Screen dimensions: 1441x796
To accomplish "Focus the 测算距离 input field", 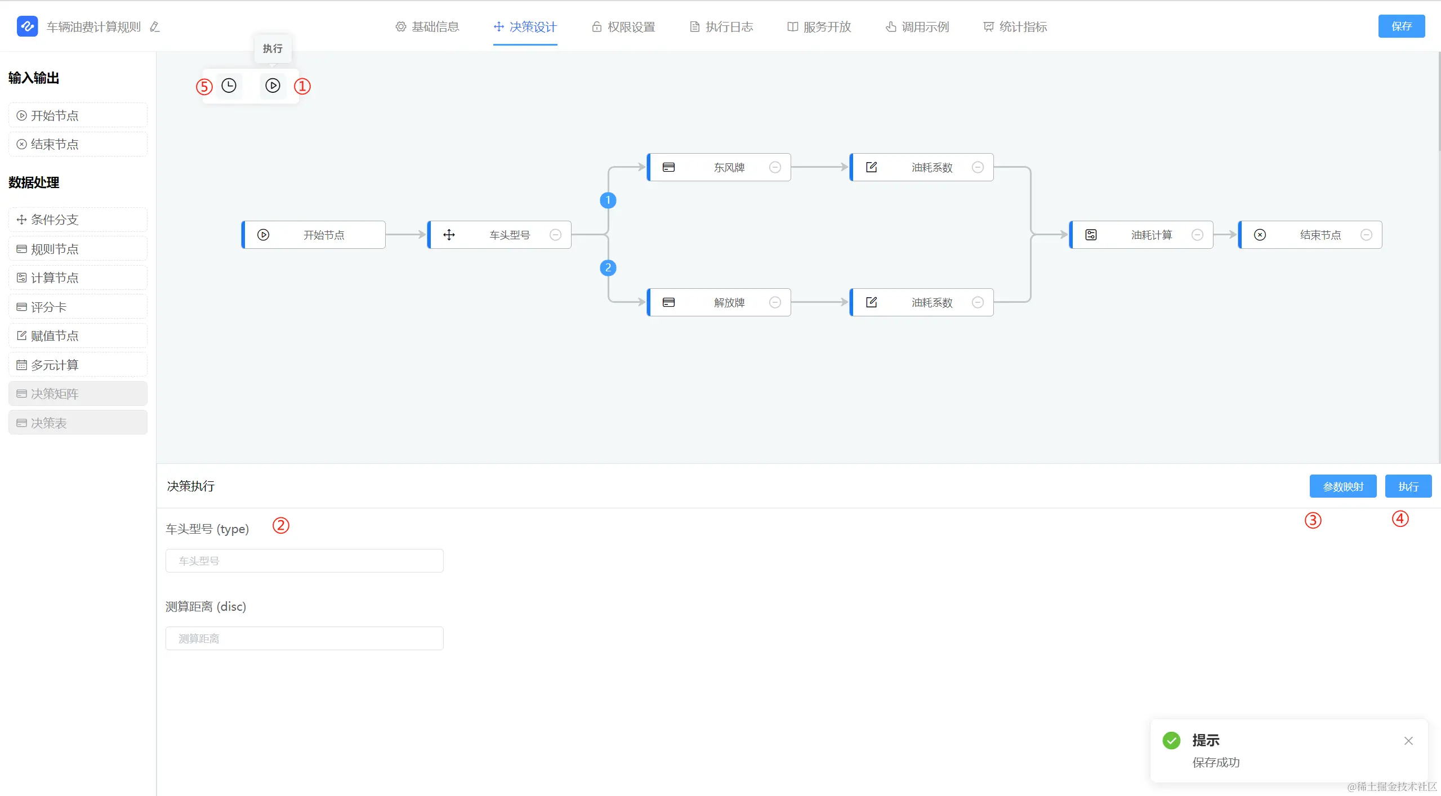I will (304, 638).
